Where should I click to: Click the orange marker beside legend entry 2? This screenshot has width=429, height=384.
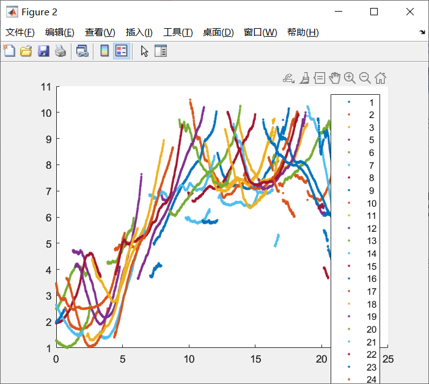349,114
